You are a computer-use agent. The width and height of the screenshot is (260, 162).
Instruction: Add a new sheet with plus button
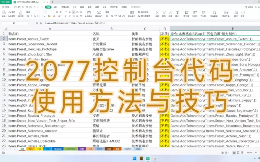(144, 149)
